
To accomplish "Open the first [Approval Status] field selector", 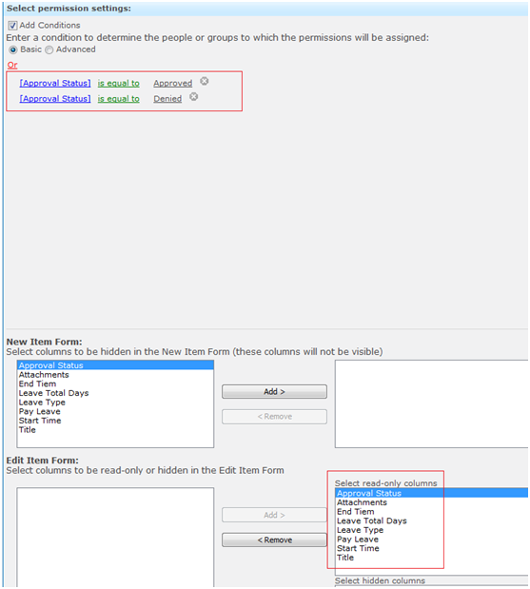I will click(55, 83).
